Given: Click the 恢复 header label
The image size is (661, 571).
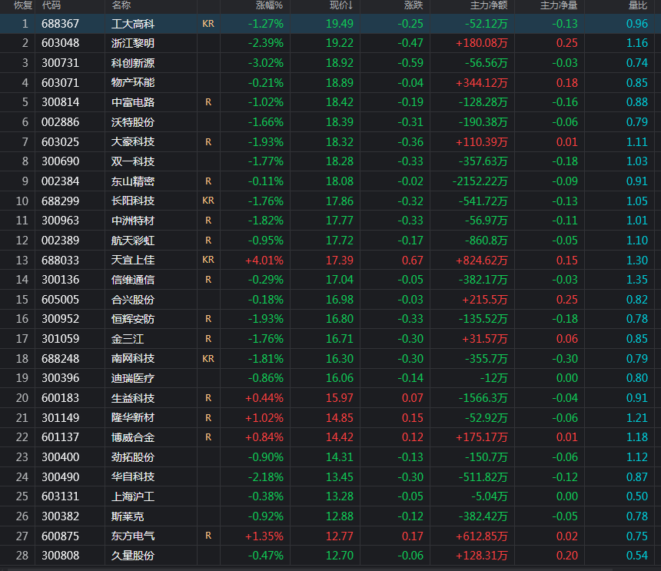Looking at the screenshot, I should tap(23, 5).
